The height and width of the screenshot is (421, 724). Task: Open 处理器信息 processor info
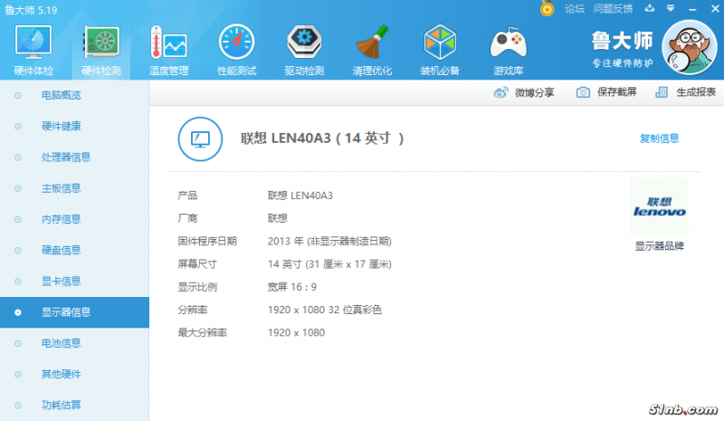coord(66,158)
